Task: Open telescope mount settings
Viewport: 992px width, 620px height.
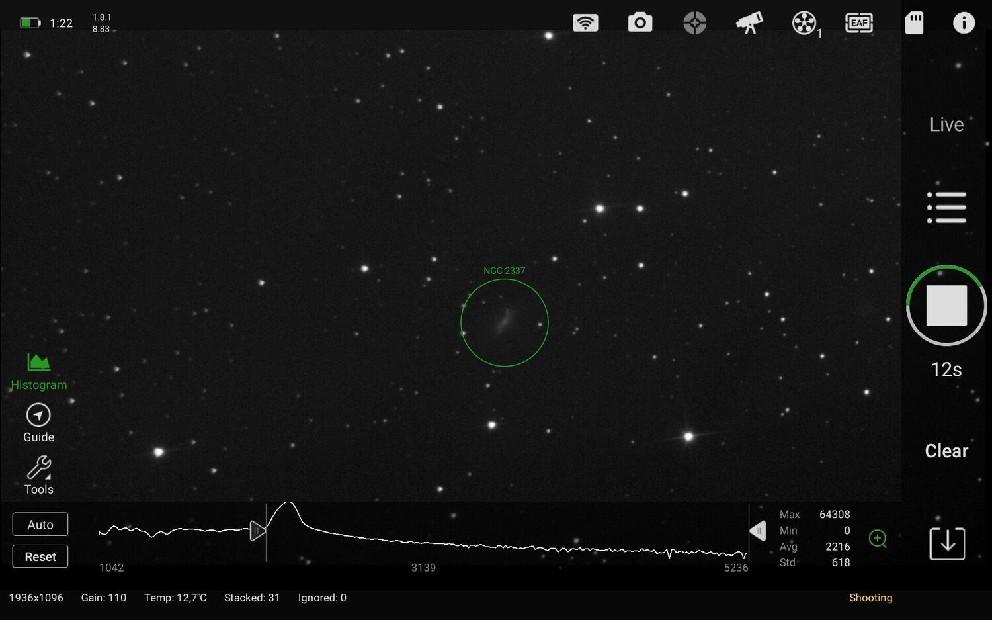Action: pos(749,22)
